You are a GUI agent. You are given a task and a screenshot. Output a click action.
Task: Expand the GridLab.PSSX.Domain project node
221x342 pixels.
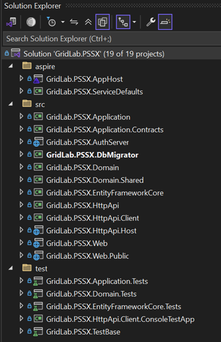[x=21, y=167]
